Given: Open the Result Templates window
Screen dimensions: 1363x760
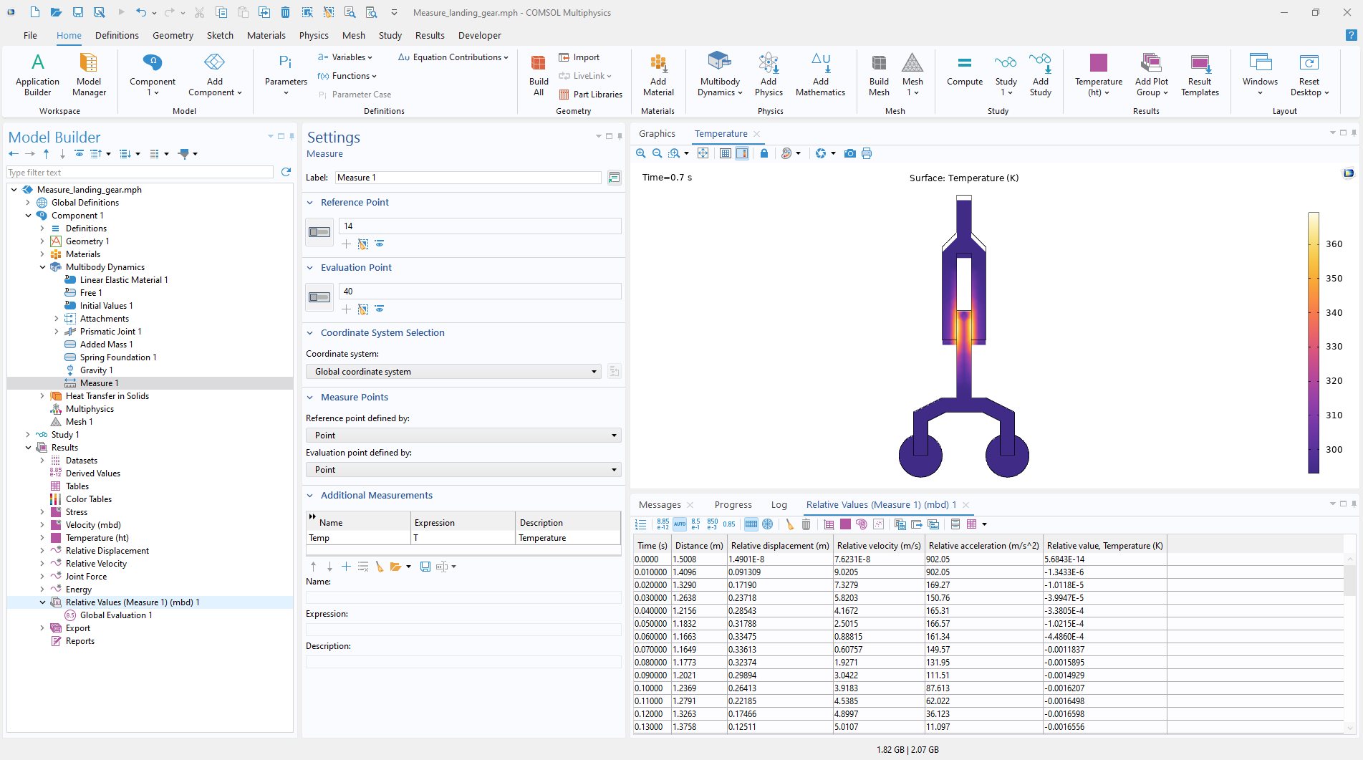Looking at the screenshot, I should pyautogui.click(x=1200, y=74).
